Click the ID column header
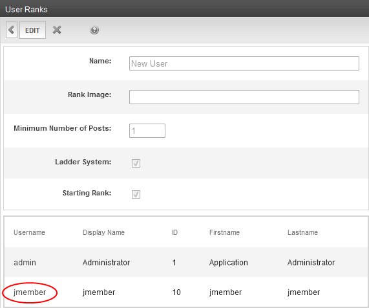 coord(174,232)
